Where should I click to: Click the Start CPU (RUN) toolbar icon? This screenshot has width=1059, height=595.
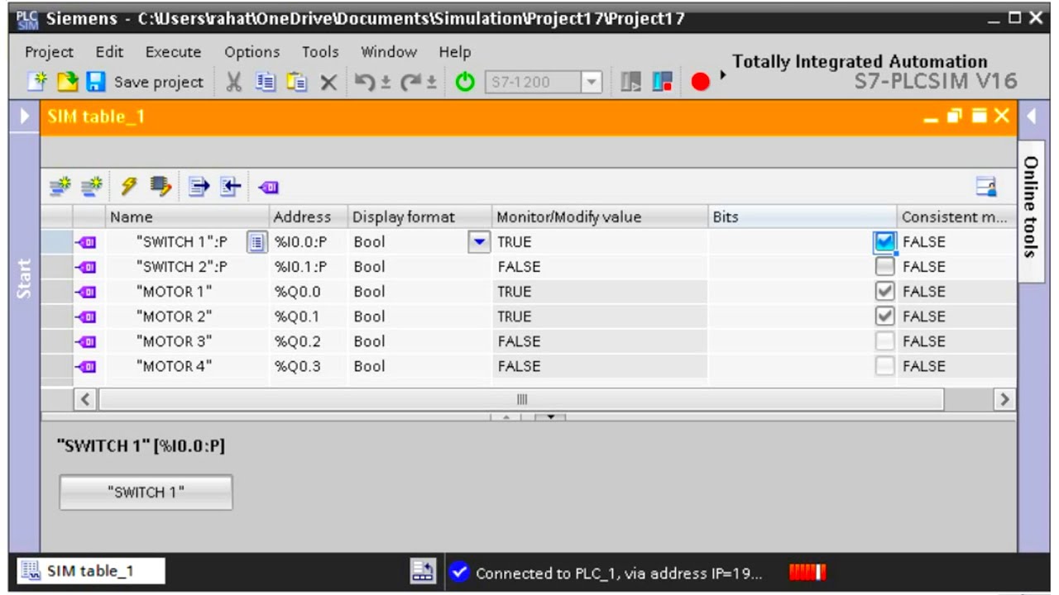pos(631,82)
